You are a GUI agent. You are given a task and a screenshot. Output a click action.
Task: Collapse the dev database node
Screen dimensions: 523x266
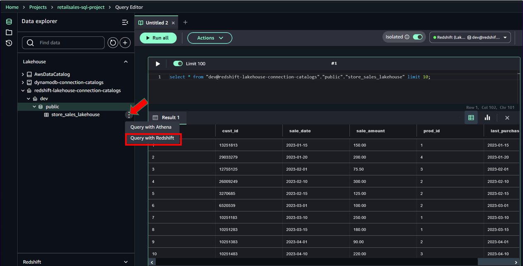(x=29, y=98)
